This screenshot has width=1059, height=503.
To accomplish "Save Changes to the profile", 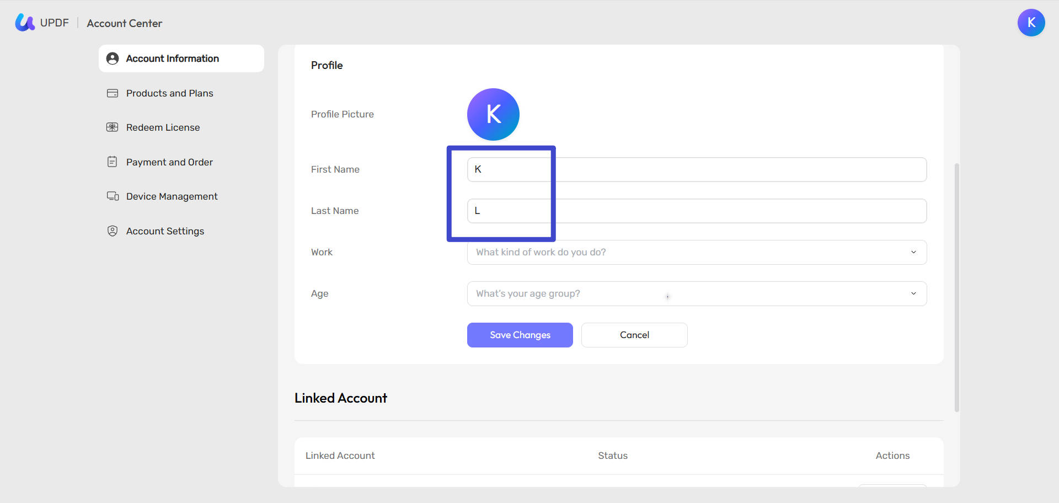I will click(520, 335).
